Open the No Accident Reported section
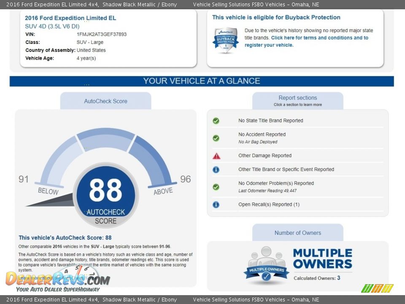This screenshot has height=304, width=405. [x=262, y=134]
